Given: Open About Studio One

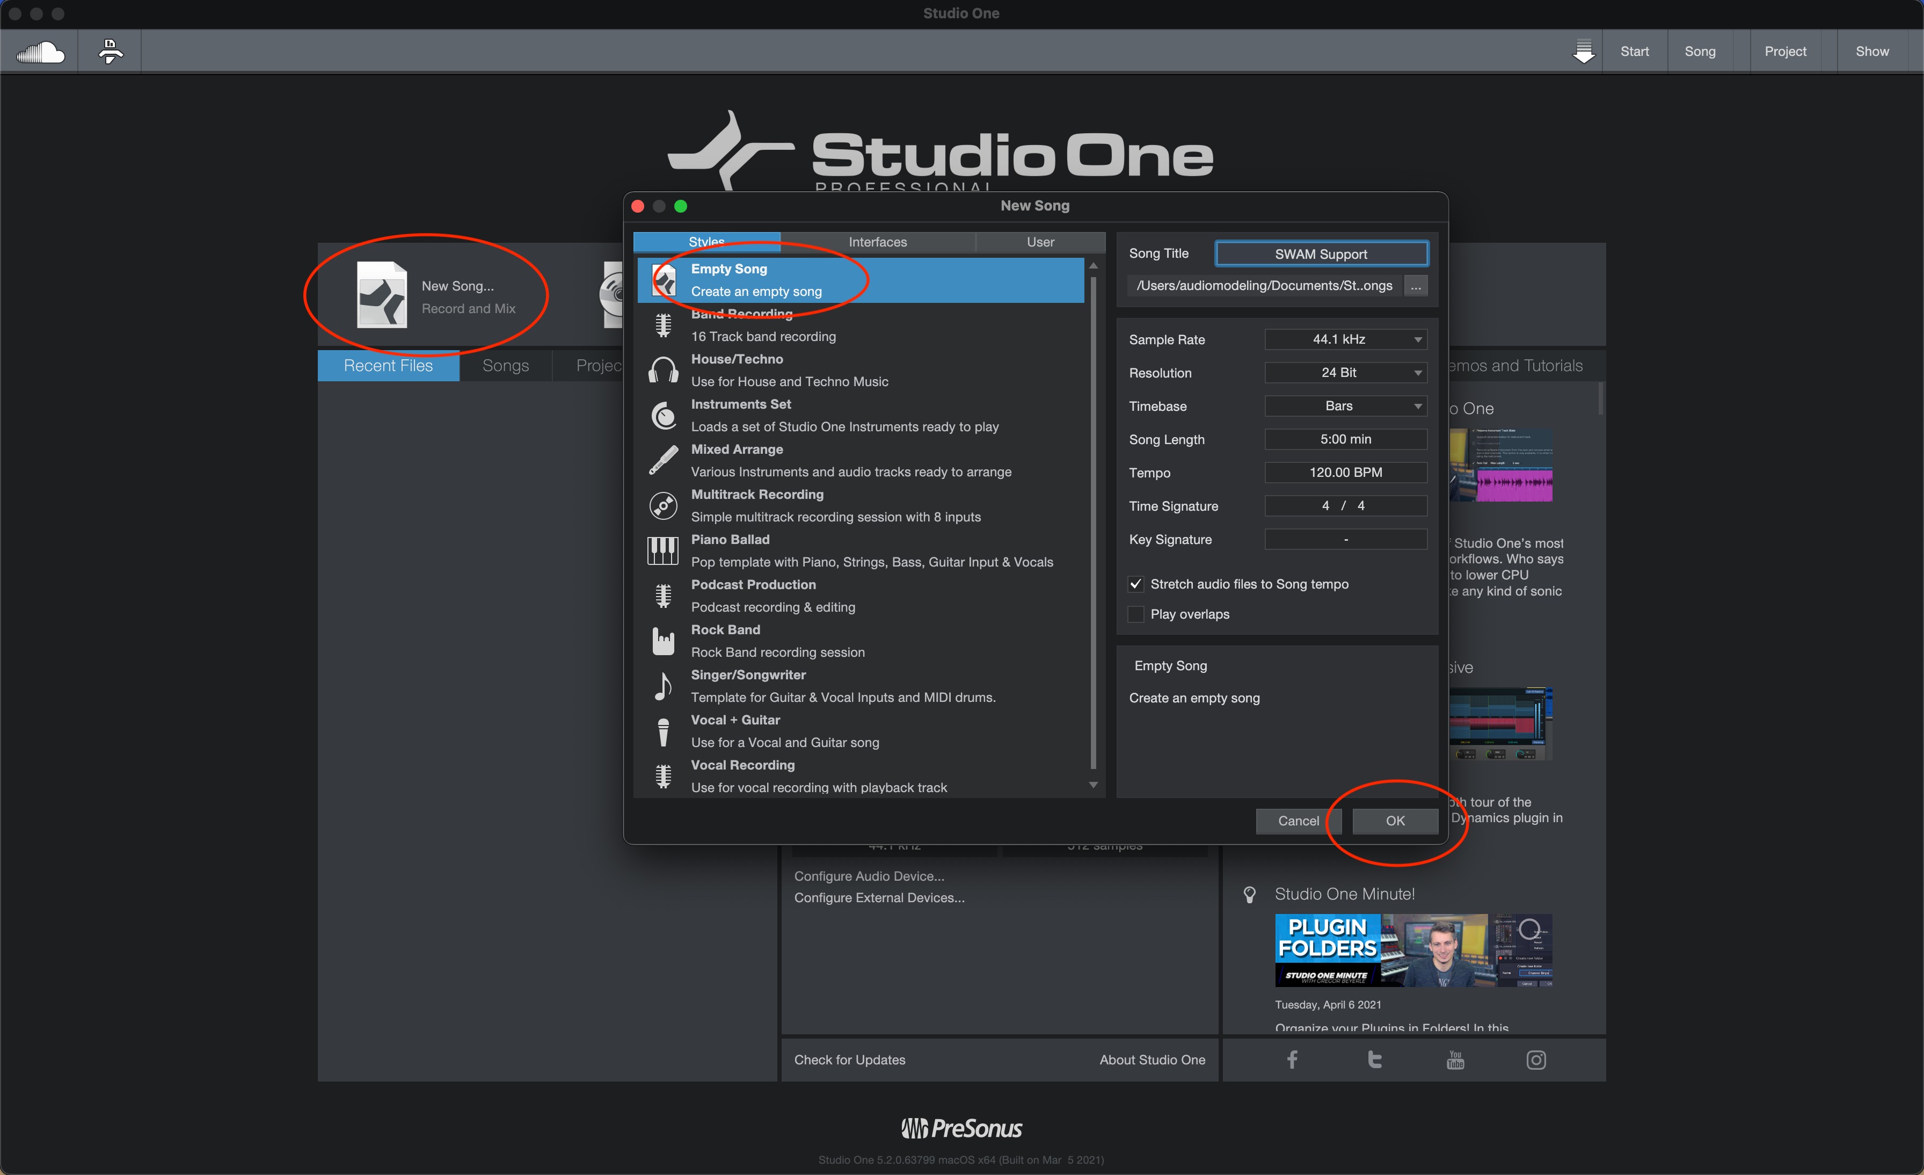Looking at the screenshot, I should tap(1152, 1060).
